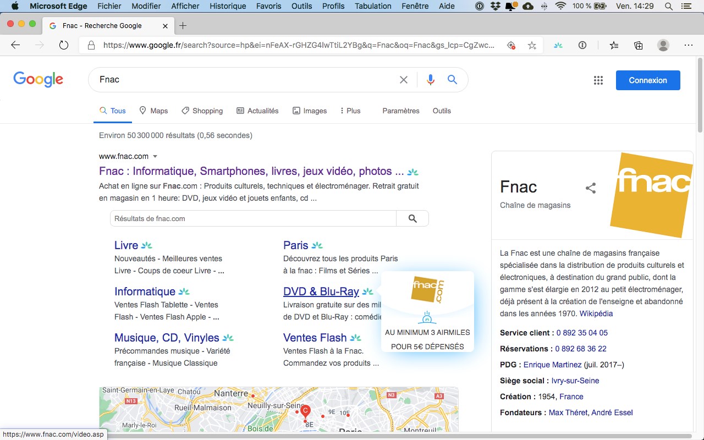Open the André Essel founder link
The height and width of the screenshot is (440, 704).
pos(612,413)
